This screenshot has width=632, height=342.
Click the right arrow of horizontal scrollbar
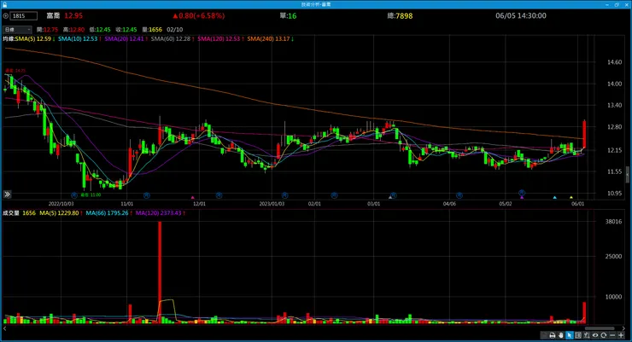(x=623, y=328)
